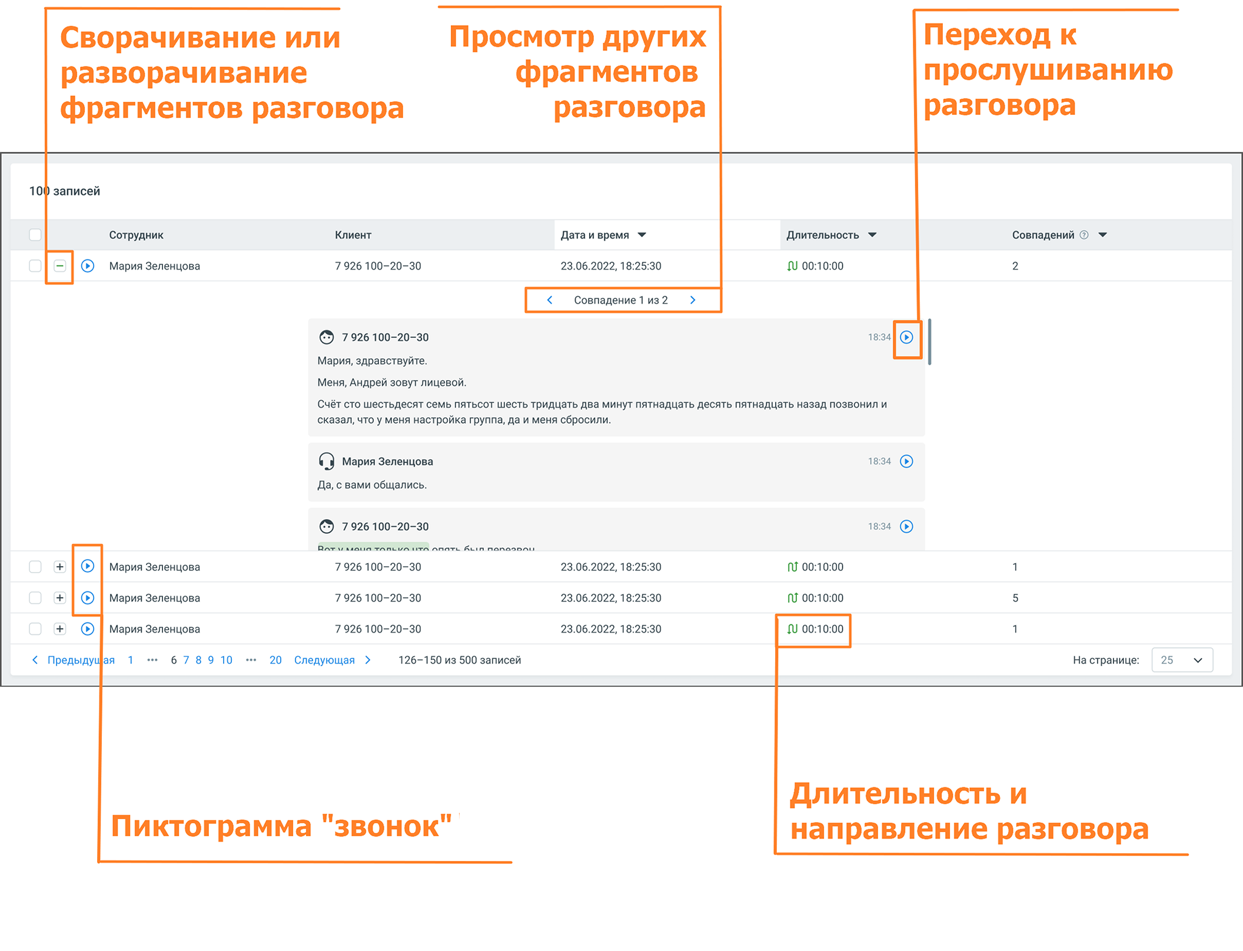Sort by Дата и время column arrow

(642, 235)
